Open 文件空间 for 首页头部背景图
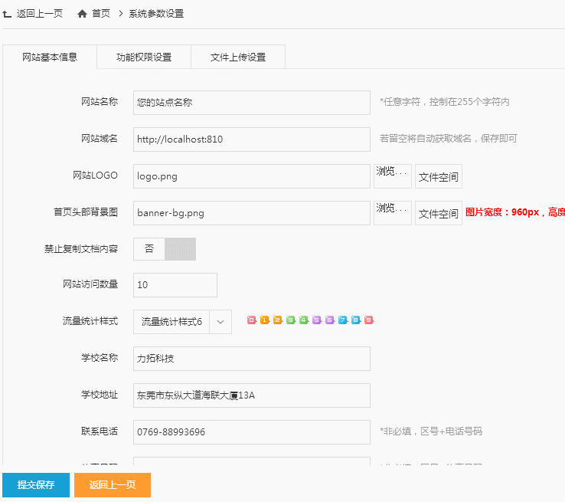This screenshot has width=565, height=502. click(x=439, y=214)
